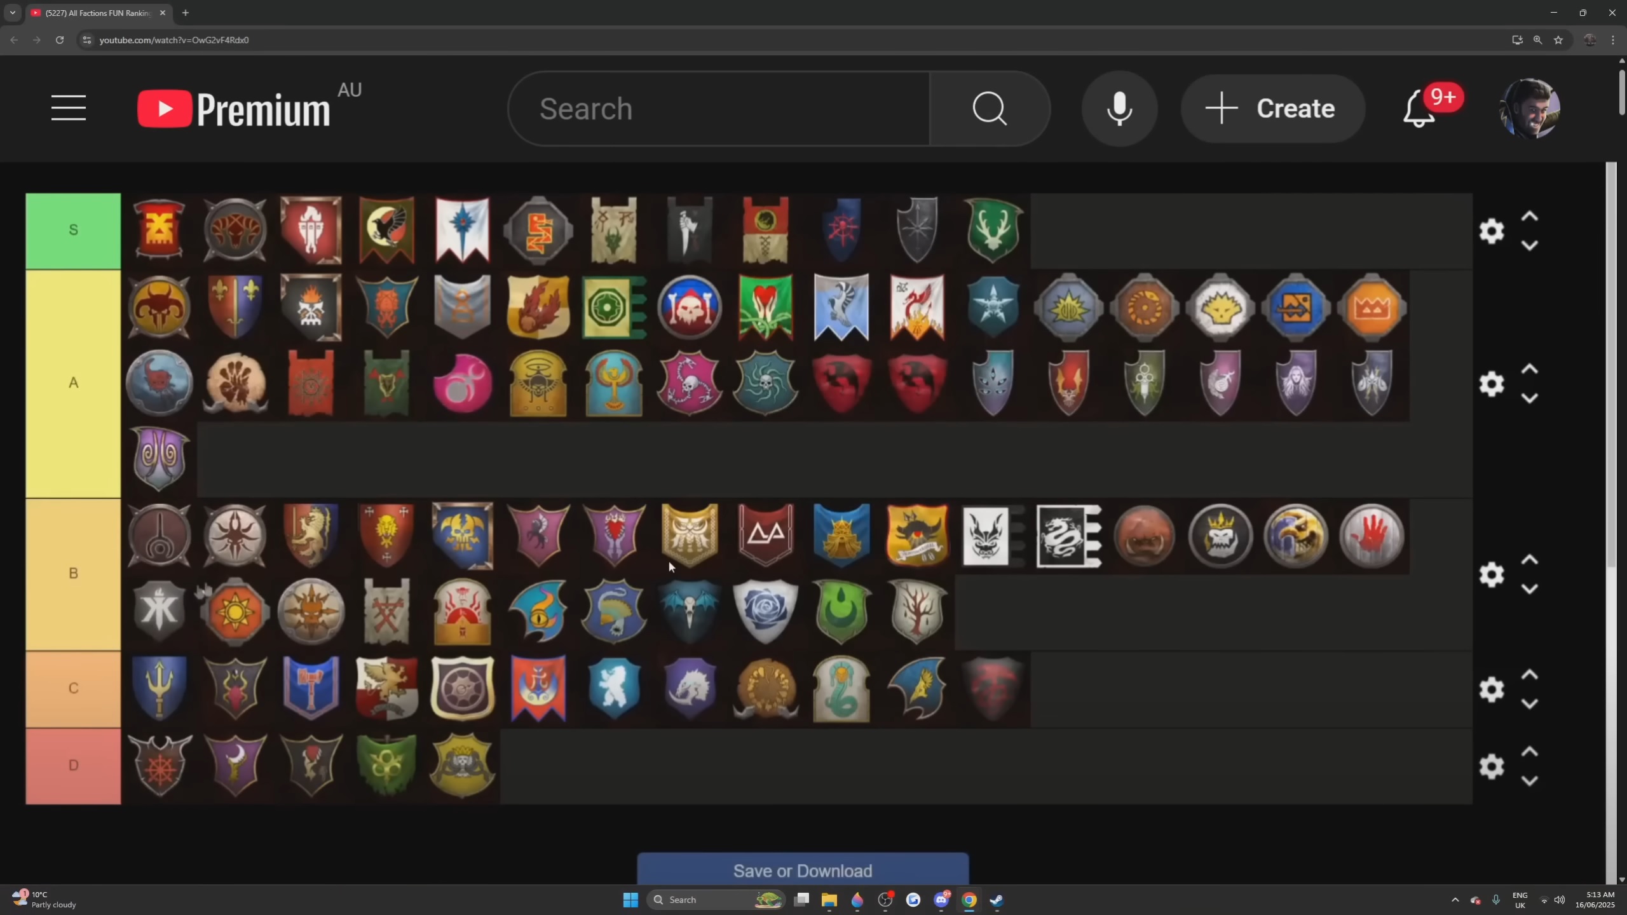Select the red hand circle icon in B tier

coord(1372,535)
